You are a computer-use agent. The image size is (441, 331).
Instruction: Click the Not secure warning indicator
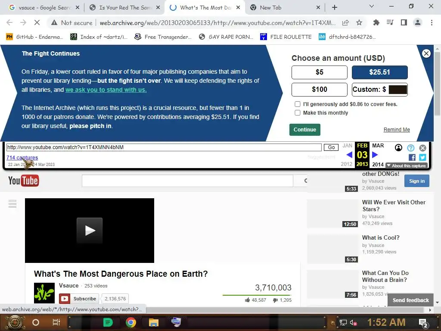[x=72, y=23]
